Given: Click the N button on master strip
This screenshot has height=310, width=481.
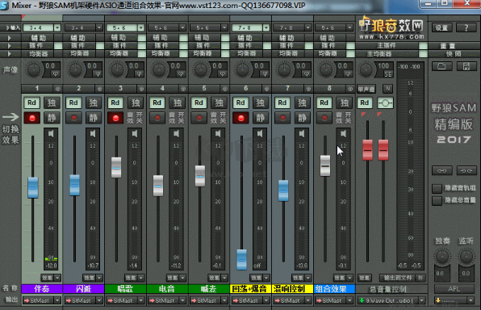Looking at the screenshot, I should [x=387, y=89].
